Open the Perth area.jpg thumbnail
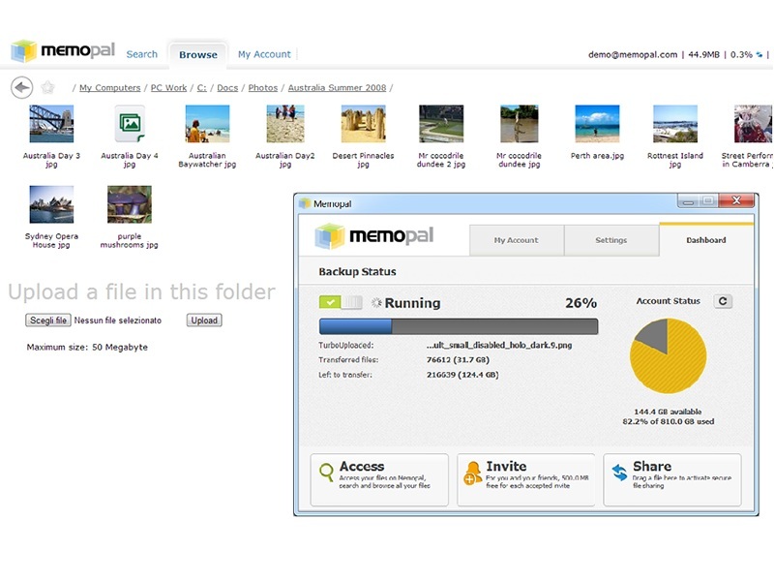Viewport: 774px width, 581px height. 597,124
